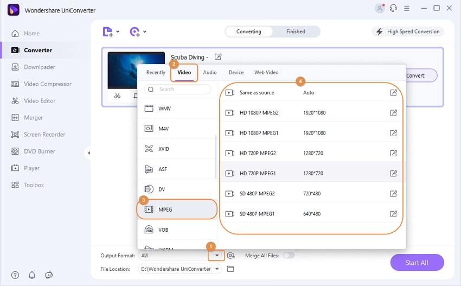Switch to the Device tab
Image resolution: width=461 pixels, height=286 pixels.
point(236,72)
